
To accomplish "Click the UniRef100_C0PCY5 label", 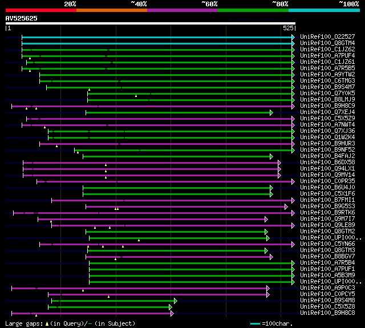I will [327, 294].
